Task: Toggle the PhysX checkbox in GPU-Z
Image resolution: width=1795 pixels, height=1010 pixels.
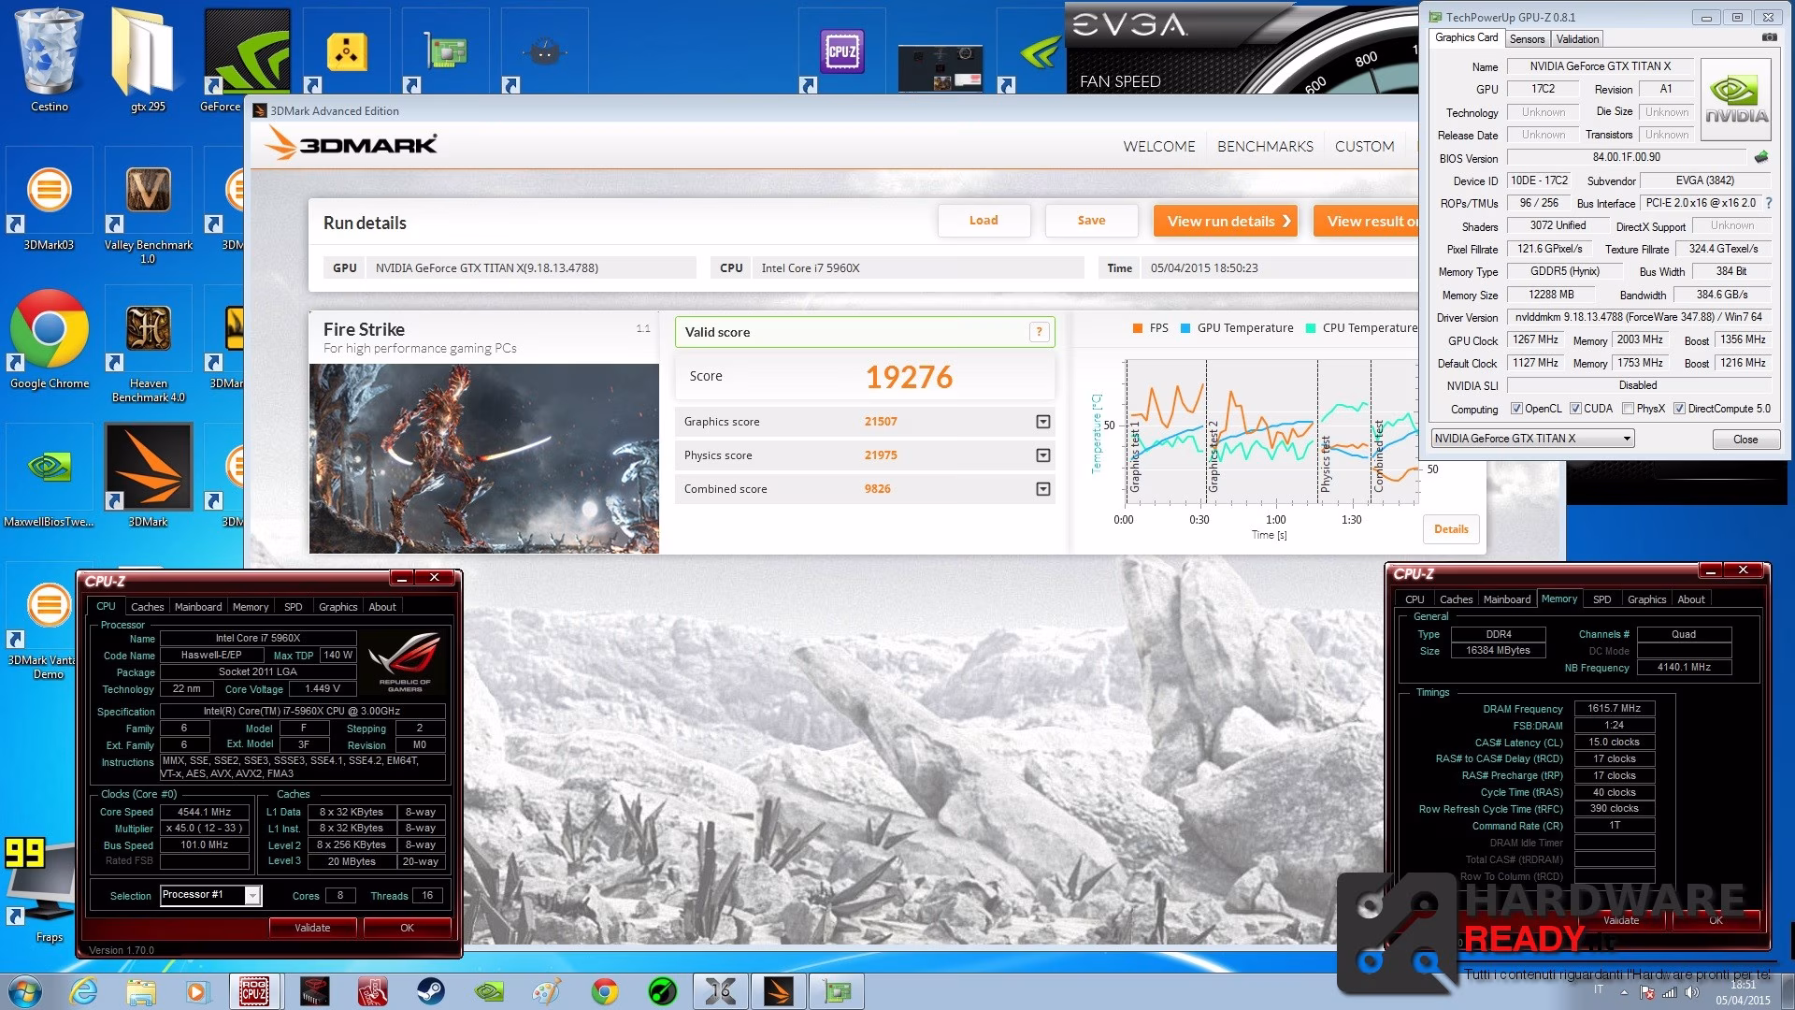Action: (x=1629, y=409)
